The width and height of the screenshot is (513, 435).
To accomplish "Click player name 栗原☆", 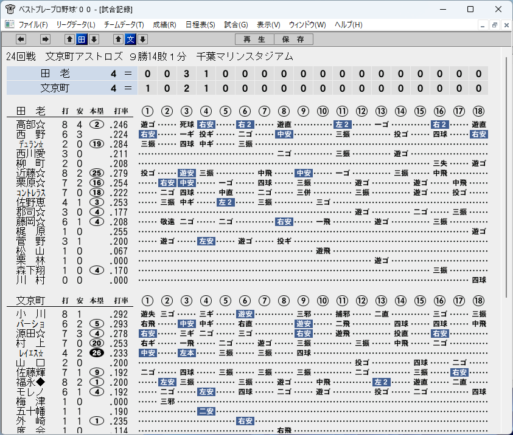I will tap(31, 183).
